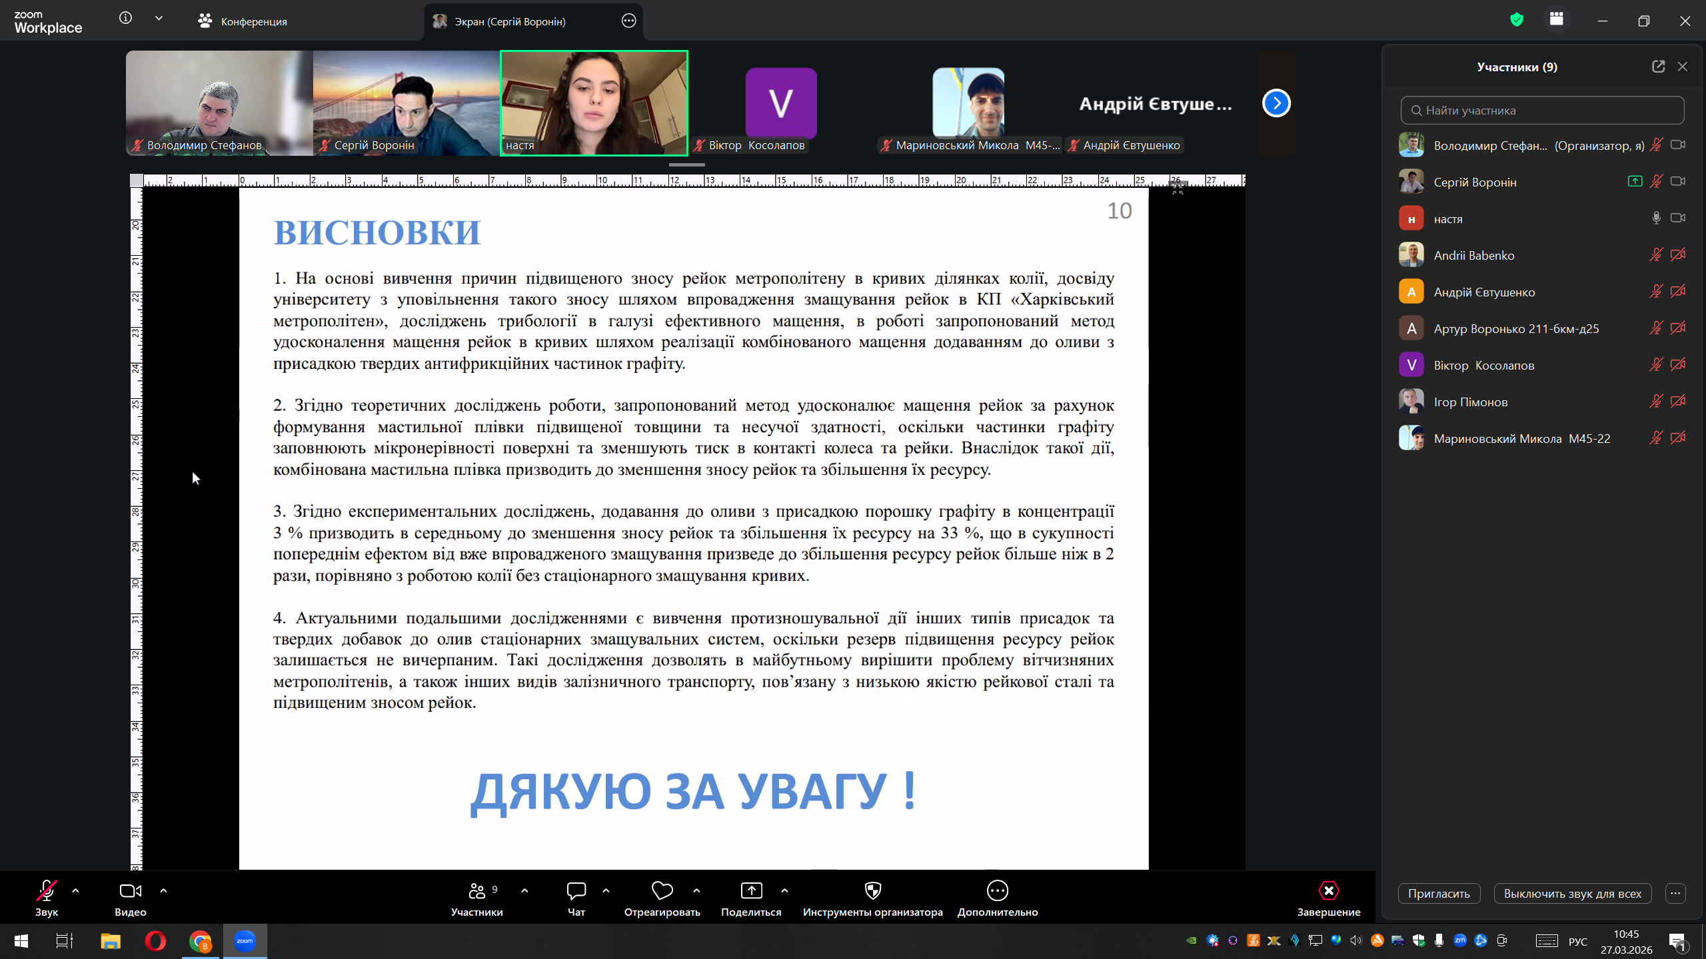Screen dimensions: 1706x959
Task: Open options on Экран (Сергій Воронін) tab
Action: 628,21
